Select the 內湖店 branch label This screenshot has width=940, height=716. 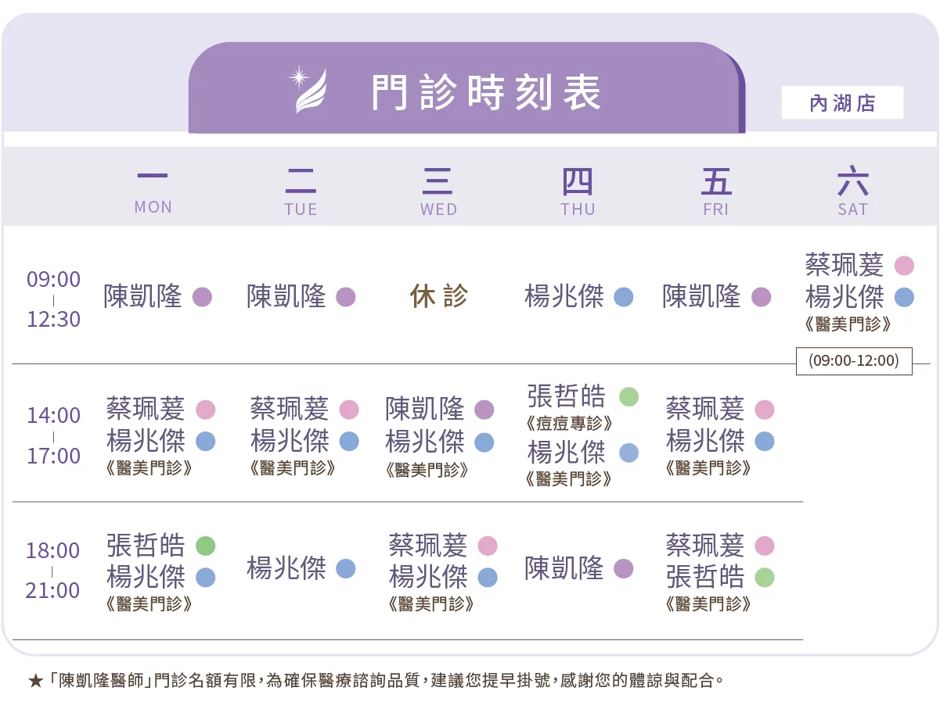(x=842, y=103)
